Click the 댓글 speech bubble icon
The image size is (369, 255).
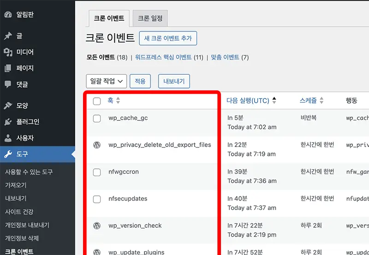coord(8,84)
